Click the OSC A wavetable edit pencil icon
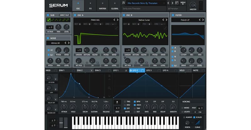The height and width of the screenshot is (130, 251). (117, 28)
